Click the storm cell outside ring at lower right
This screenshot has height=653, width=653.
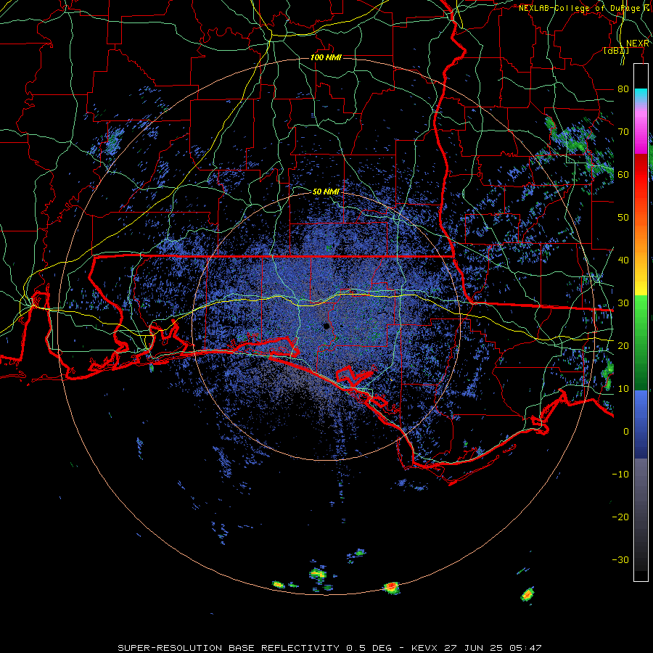[x=527, y=594]
